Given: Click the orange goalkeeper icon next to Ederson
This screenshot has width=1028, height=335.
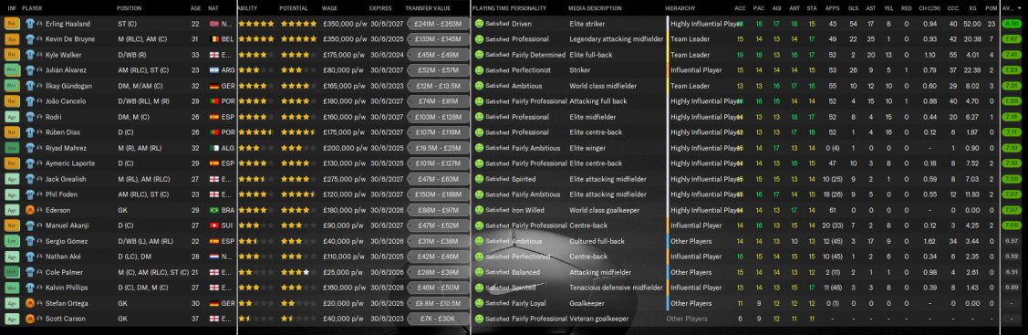Looking at the screenshot, I should [x=30, y=210].
